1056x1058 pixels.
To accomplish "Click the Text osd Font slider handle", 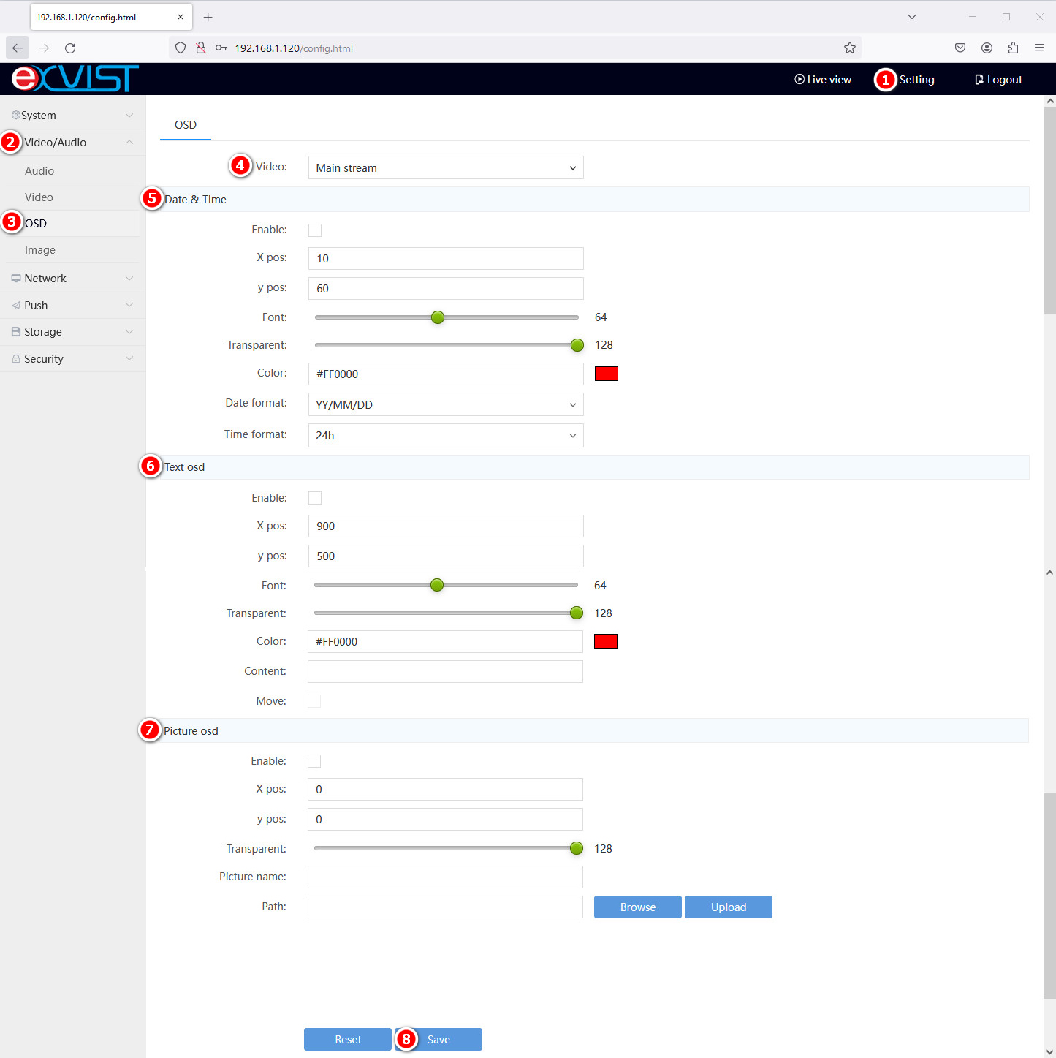I will (437, 585).
